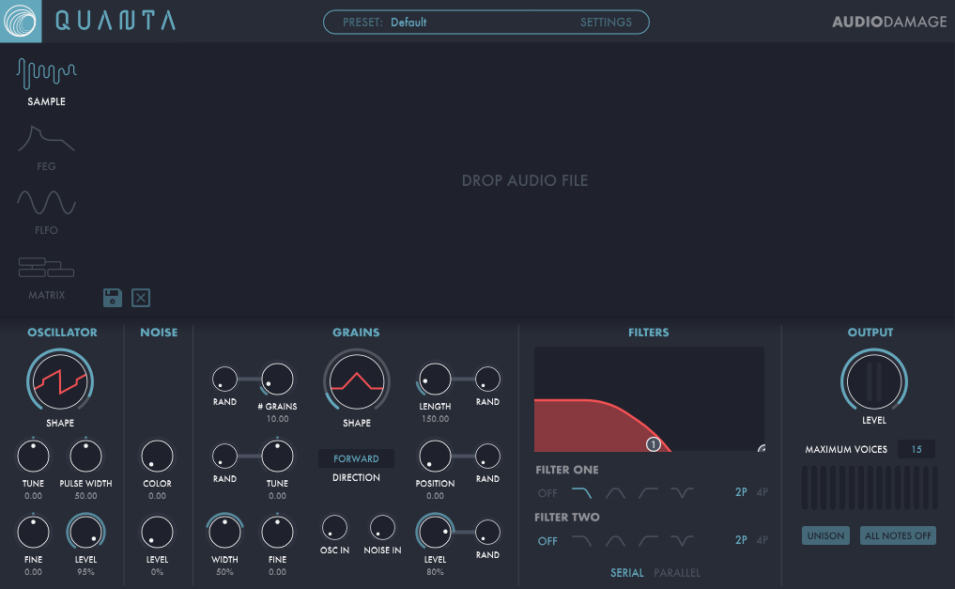Screen dimensions: 955x589
Task: Clear the sample with the X icon
Action: coord(141,298)
